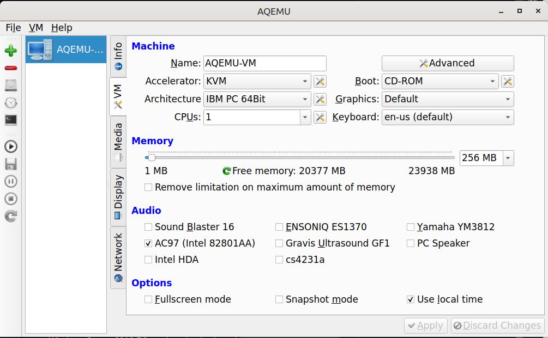Viewport: 548px width, 338px height.
Task: Open the hard disk manager toolbar icon
Action: pos(11,85)
